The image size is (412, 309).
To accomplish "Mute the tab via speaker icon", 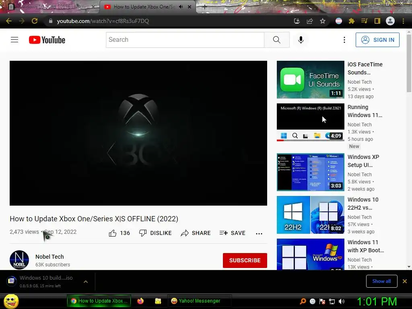I will coord(181,7).
